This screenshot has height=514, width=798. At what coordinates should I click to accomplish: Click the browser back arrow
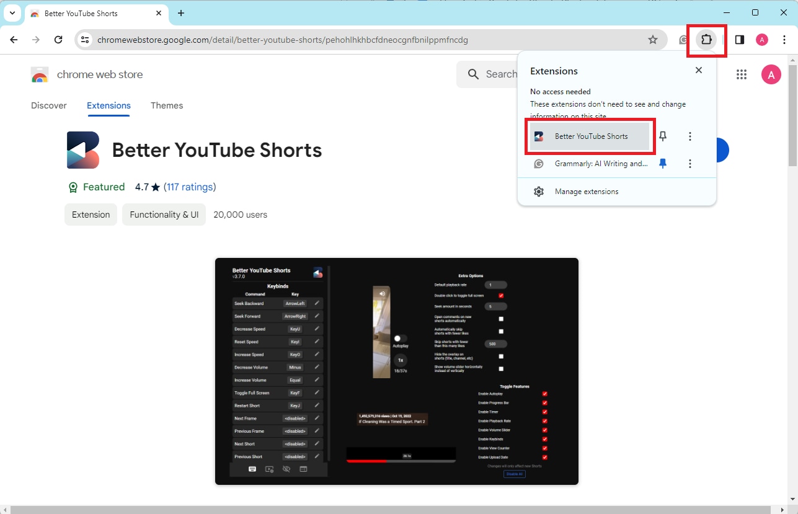14,40
